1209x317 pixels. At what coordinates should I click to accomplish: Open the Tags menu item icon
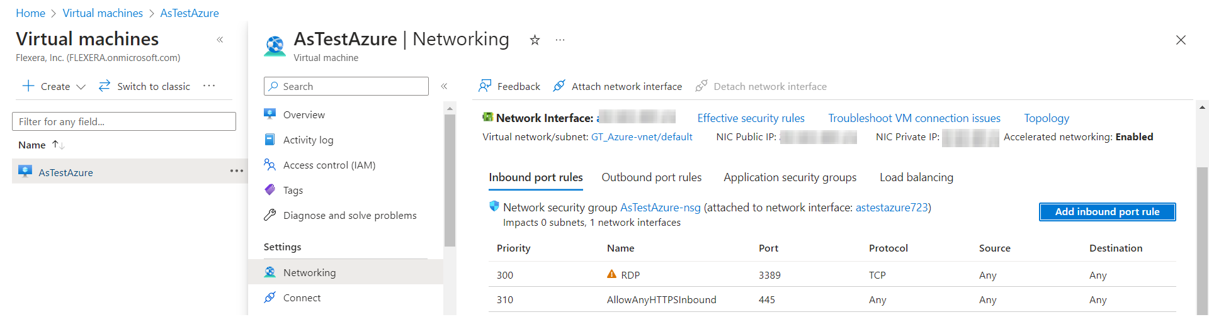270,190
